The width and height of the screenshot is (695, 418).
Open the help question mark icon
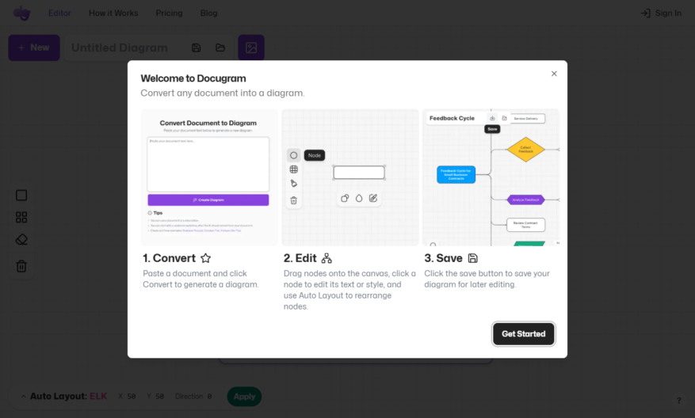tap(678, 401)
